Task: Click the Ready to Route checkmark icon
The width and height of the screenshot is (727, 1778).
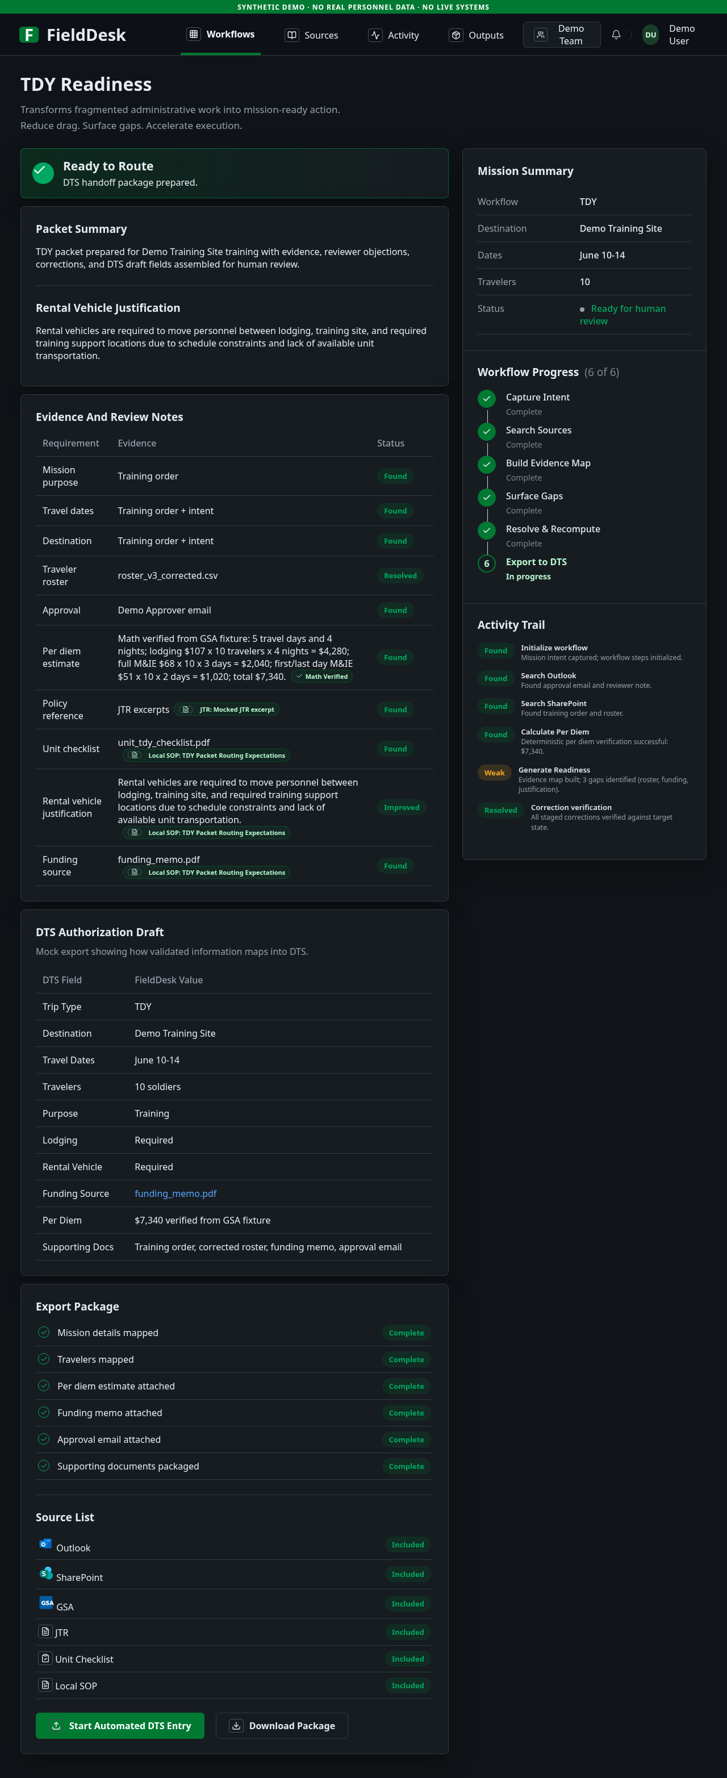Action: coord(43,173)
